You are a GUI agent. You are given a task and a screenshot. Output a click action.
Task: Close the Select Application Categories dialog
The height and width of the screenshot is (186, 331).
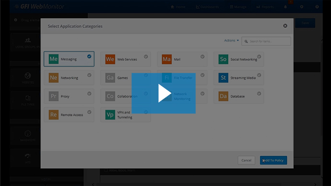(x=285, y=26)
